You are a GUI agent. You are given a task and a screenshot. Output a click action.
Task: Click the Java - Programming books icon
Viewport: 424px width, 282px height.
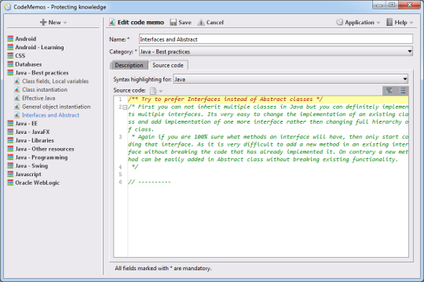pyautogui.click(x=10, y=157)
